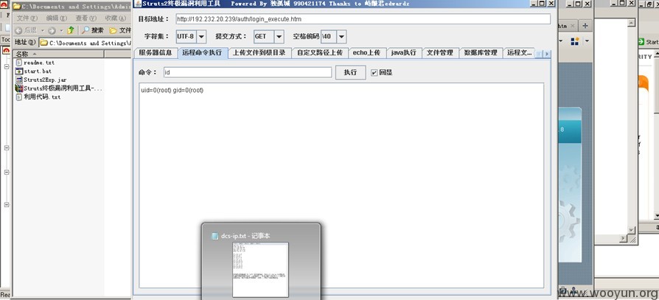Open the Explorer 编辑(E) menu
This screenshot has width=659, height=300.
tap(56, 18)
